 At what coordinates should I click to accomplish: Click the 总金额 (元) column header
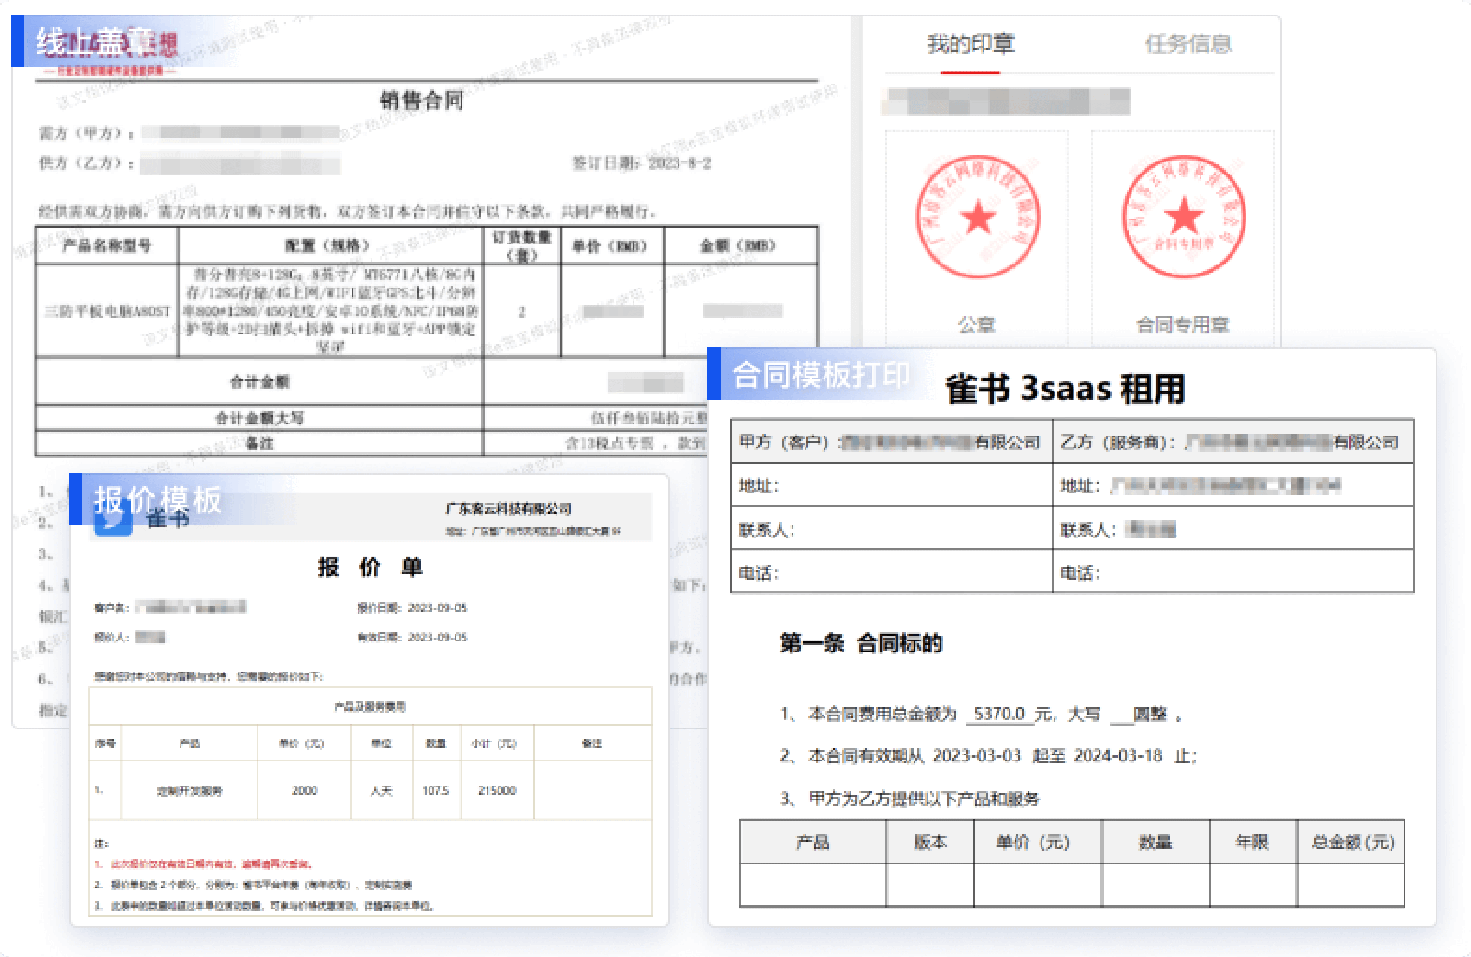pos(1352,842)
